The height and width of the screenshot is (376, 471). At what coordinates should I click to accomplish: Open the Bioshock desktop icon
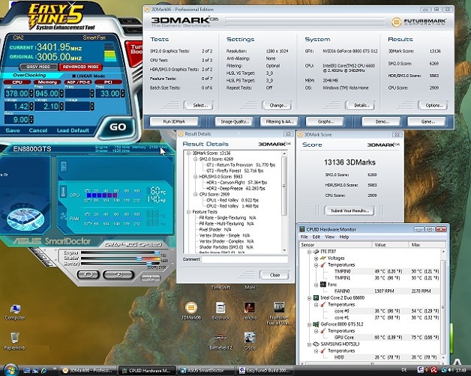(x=220, y=308)
